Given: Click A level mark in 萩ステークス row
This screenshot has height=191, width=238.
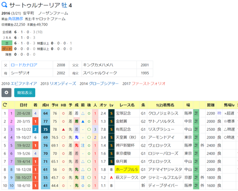Looking at the screenshot, I should (x=112, y=178).
